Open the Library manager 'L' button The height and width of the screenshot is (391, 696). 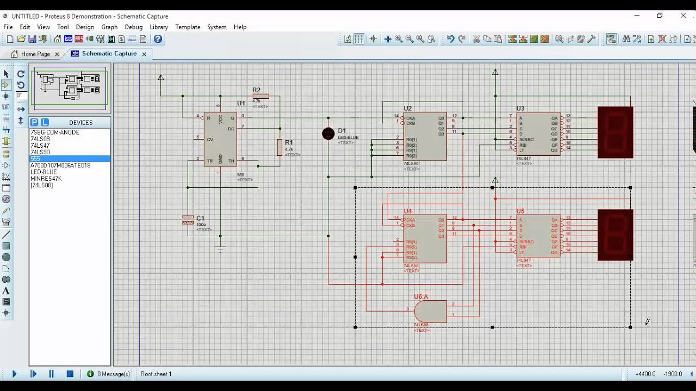45,122
